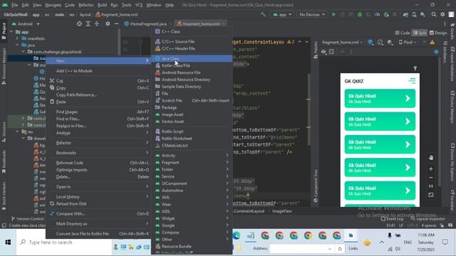Screen dimensions: 456x256
Task: Choose Reformat Code in context menu
Action: 98,163
